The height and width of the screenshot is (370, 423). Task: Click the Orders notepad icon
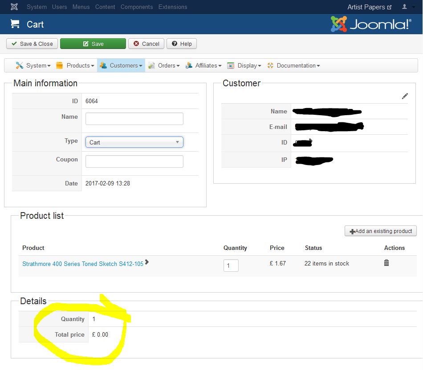[151, 65]
